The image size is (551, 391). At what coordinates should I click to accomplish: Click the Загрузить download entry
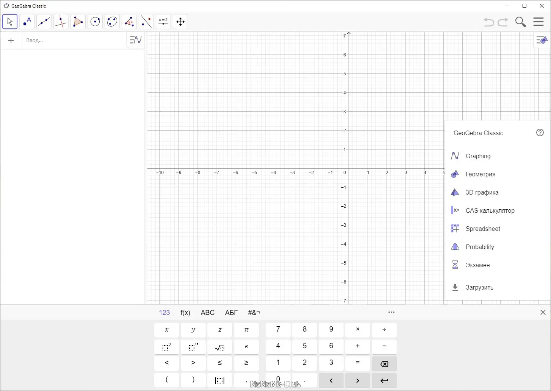[497, 287]
